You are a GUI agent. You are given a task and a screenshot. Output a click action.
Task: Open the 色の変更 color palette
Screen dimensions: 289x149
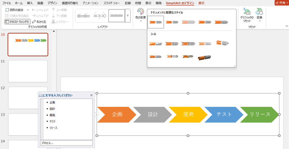click(x=141, y=15)
